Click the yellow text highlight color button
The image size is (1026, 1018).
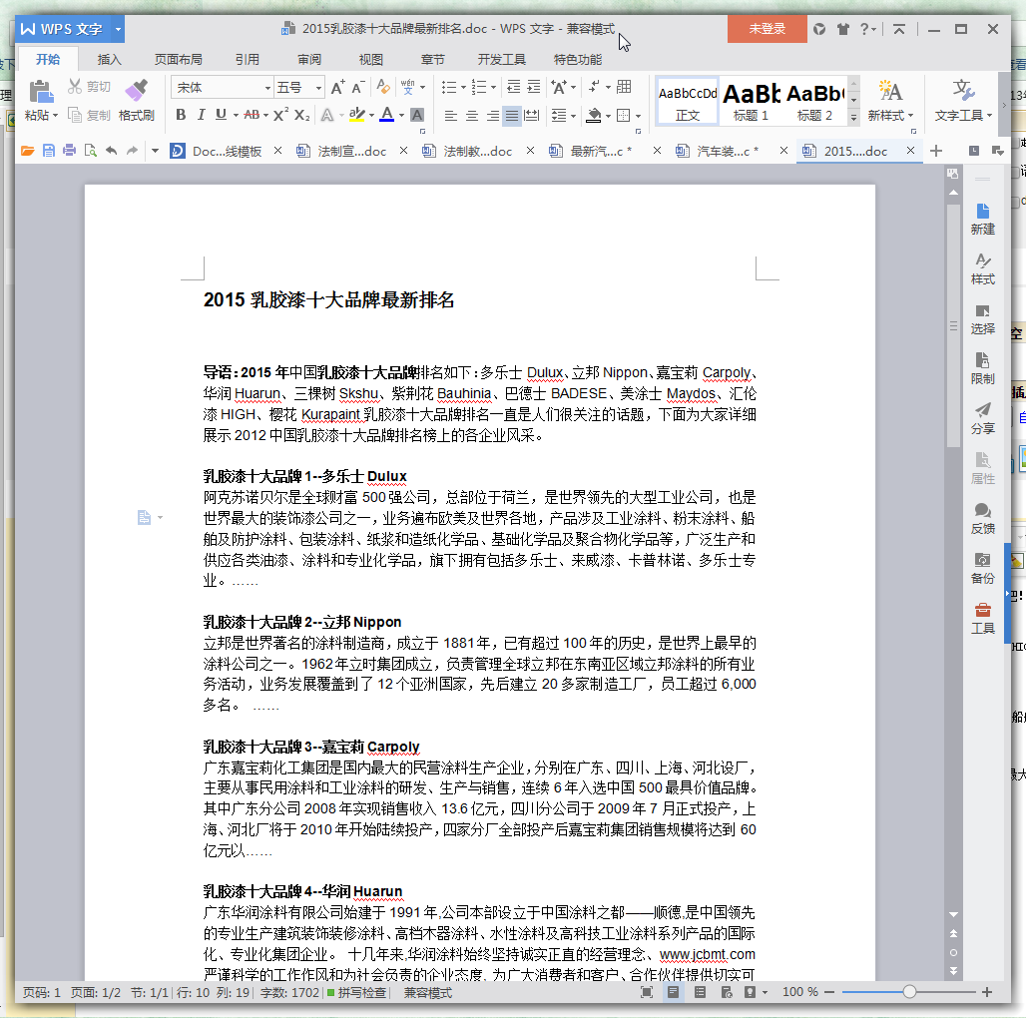click(356, 115)
